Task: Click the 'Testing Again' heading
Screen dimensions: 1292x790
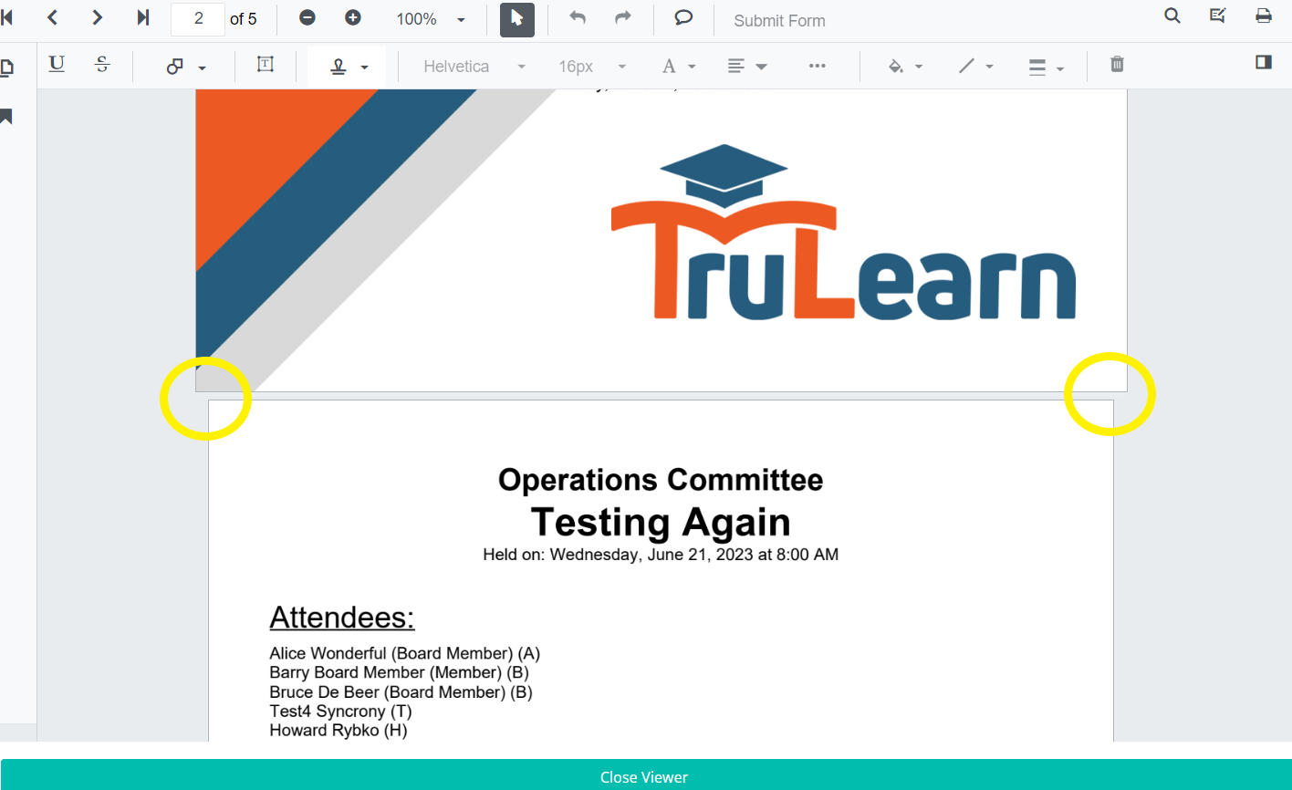Action: (661, 523)
